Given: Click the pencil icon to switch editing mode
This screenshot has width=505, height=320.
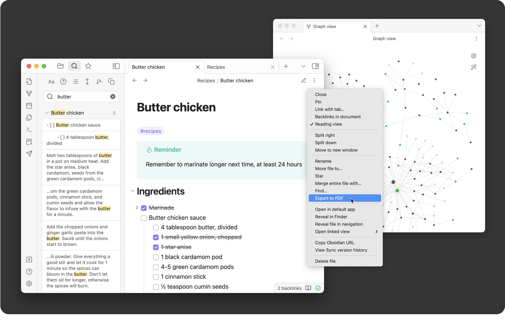Looking at the screenshot, I should 304,80.
